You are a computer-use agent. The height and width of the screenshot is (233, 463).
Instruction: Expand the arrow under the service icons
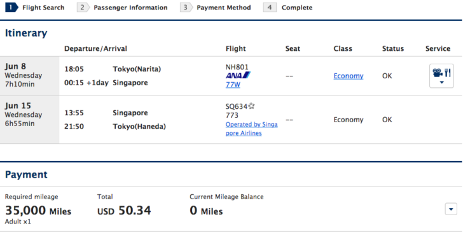[x=442, y=83]
